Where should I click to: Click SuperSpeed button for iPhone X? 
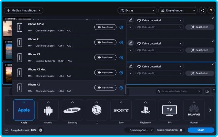105,42
